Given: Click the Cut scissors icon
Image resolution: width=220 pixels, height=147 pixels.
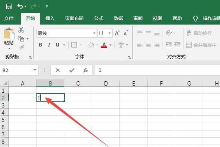Looking at the screenshot, I should point(21,30).
